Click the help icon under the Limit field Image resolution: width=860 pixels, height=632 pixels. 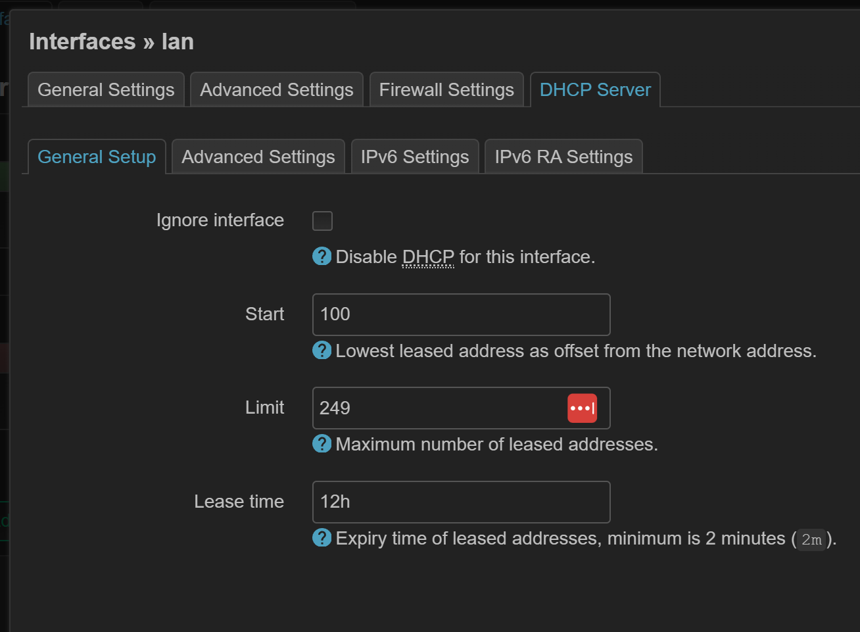322,443
